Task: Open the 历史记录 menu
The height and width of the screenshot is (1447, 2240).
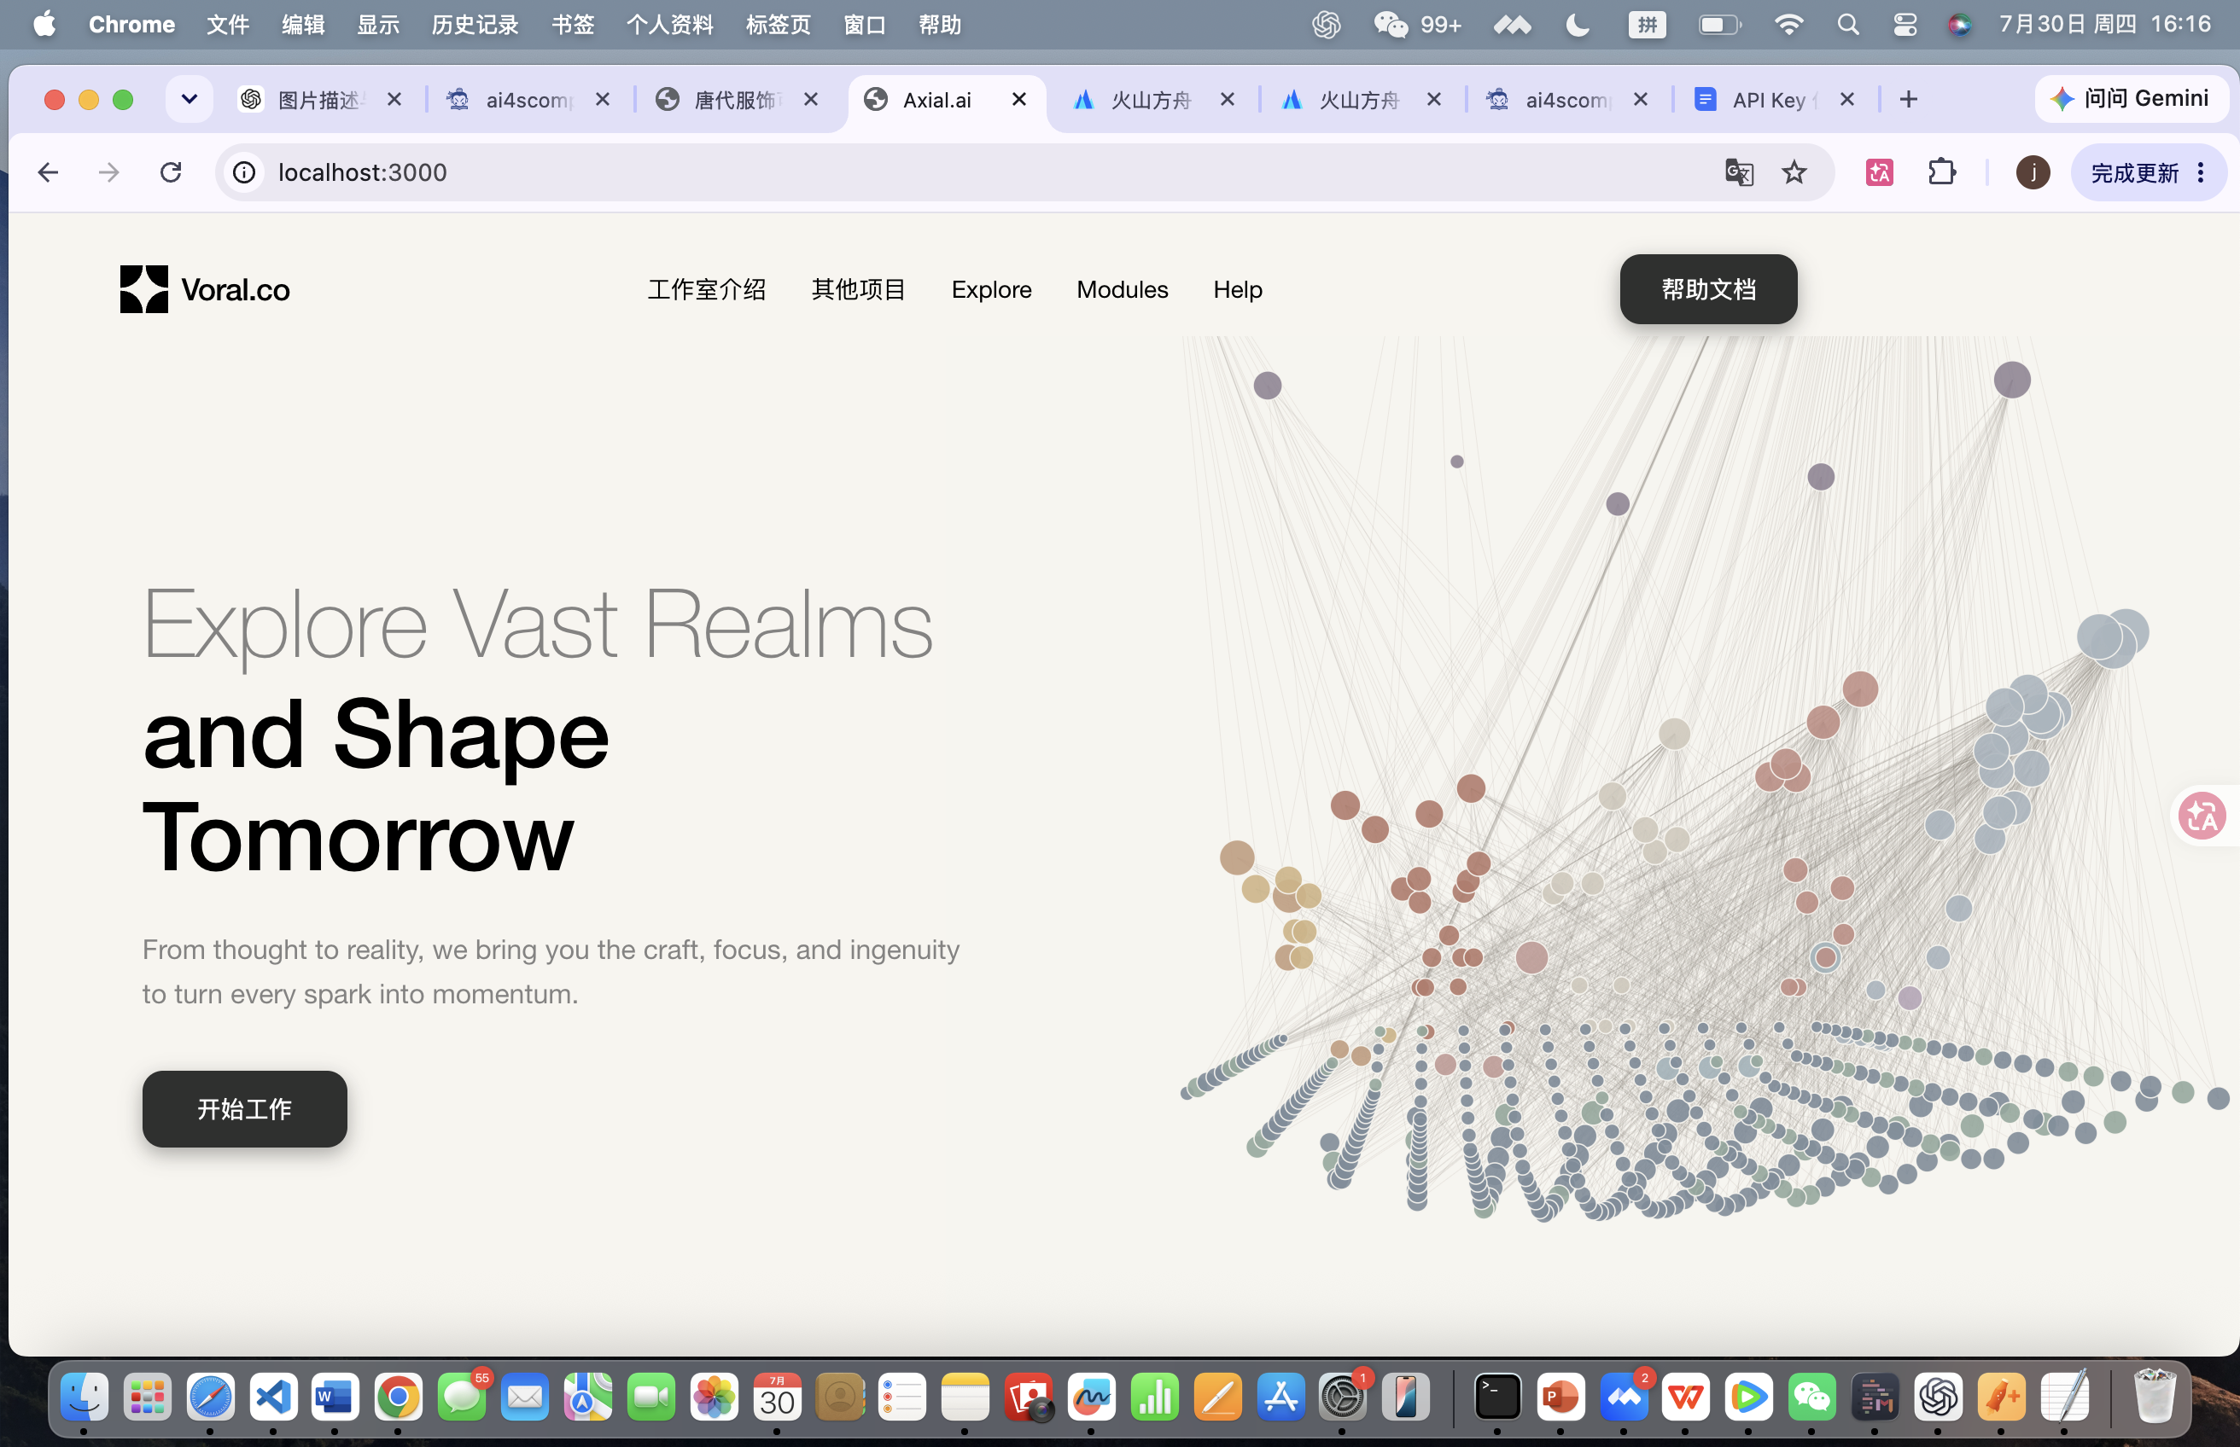Action: point(475,25)
